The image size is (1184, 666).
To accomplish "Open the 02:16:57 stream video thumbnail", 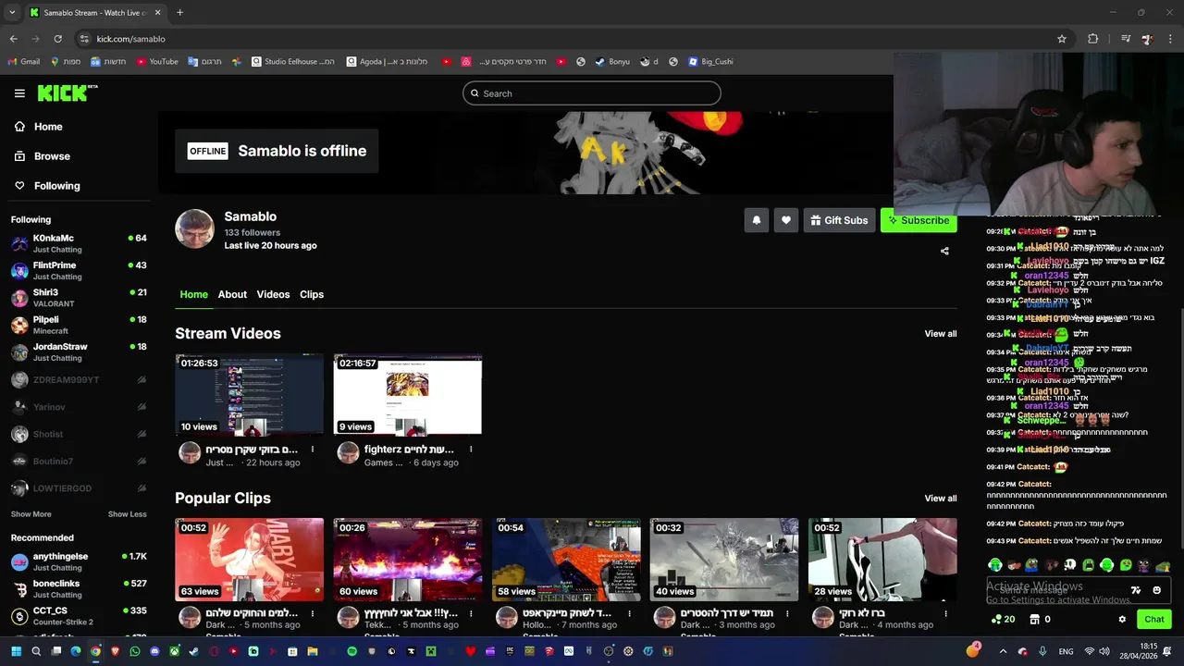I will [408, 395].
